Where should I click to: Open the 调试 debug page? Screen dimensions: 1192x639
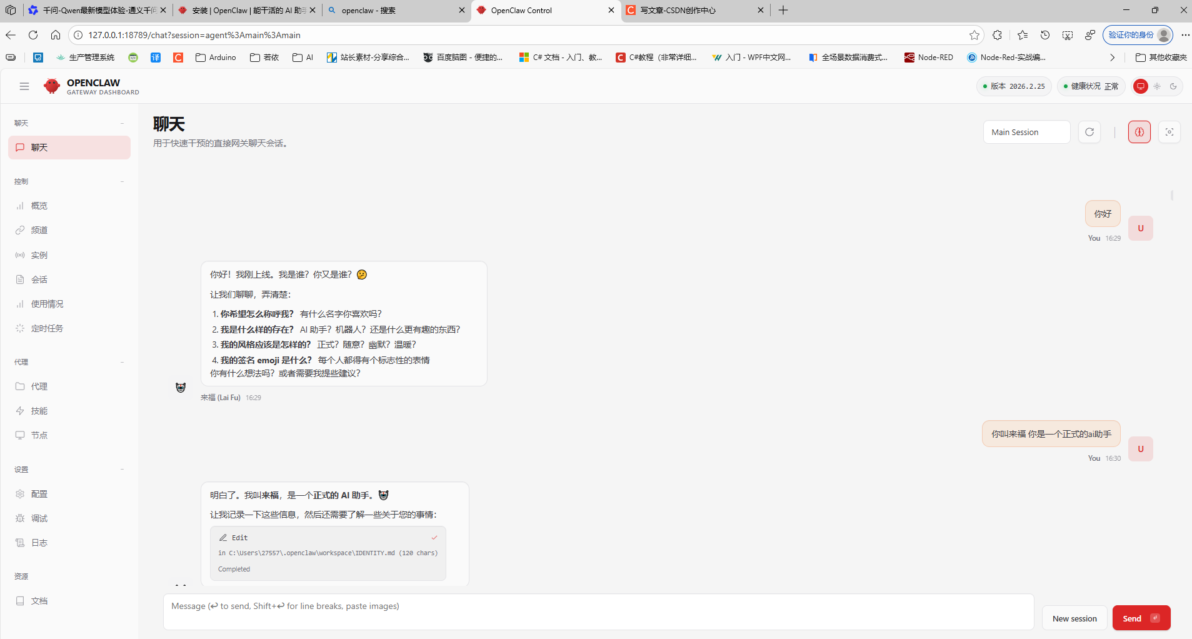tap(39, 518)
